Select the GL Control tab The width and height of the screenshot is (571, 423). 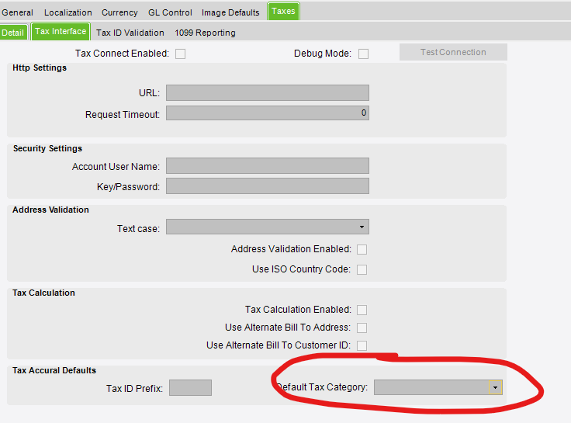(x=170, y=12)
